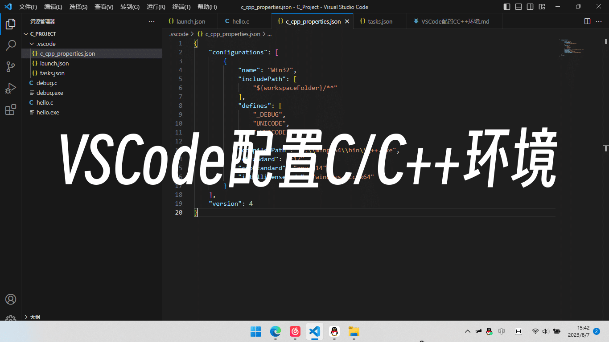Open the Run and Debug icon

11,88
